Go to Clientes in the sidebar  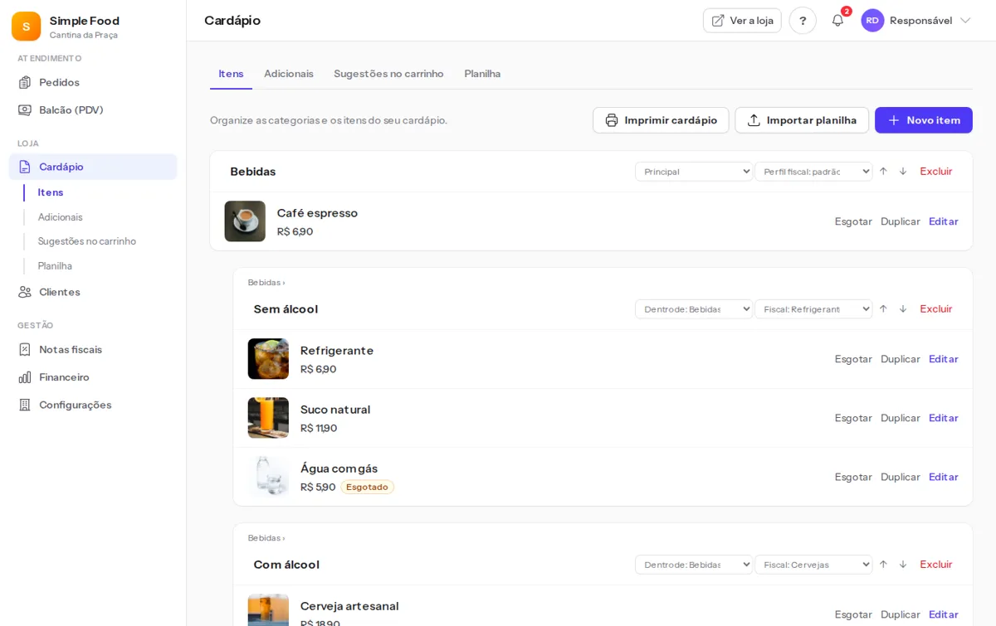(93, 292)
